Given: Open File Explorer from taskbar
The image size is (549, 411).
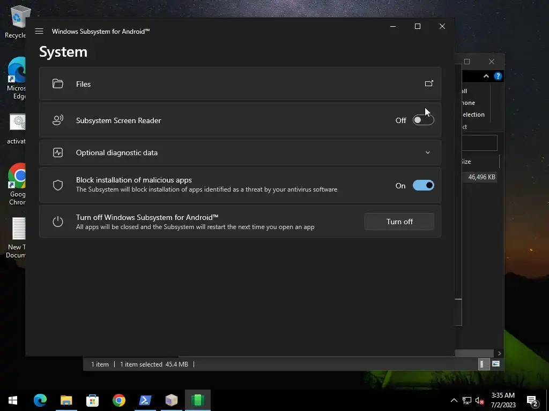Looking at the screenshot, I should click(66, 400).
